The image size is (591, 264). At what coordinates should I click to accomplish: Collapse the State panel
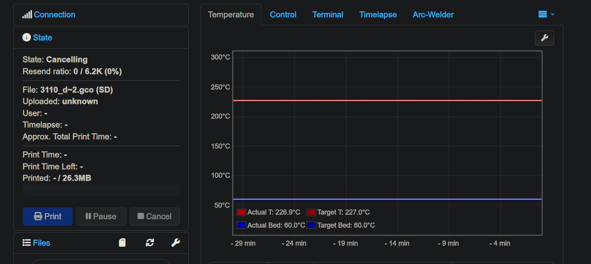click(x=43, y=37)
